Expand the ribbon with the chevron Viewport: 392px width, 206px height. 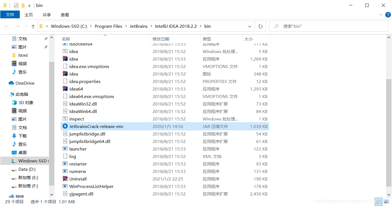click(381, 15)
